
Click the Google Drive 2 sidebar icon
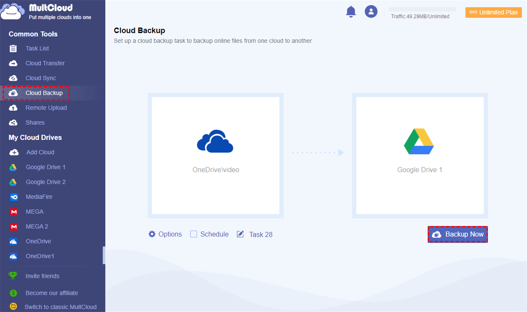point(14,182)
